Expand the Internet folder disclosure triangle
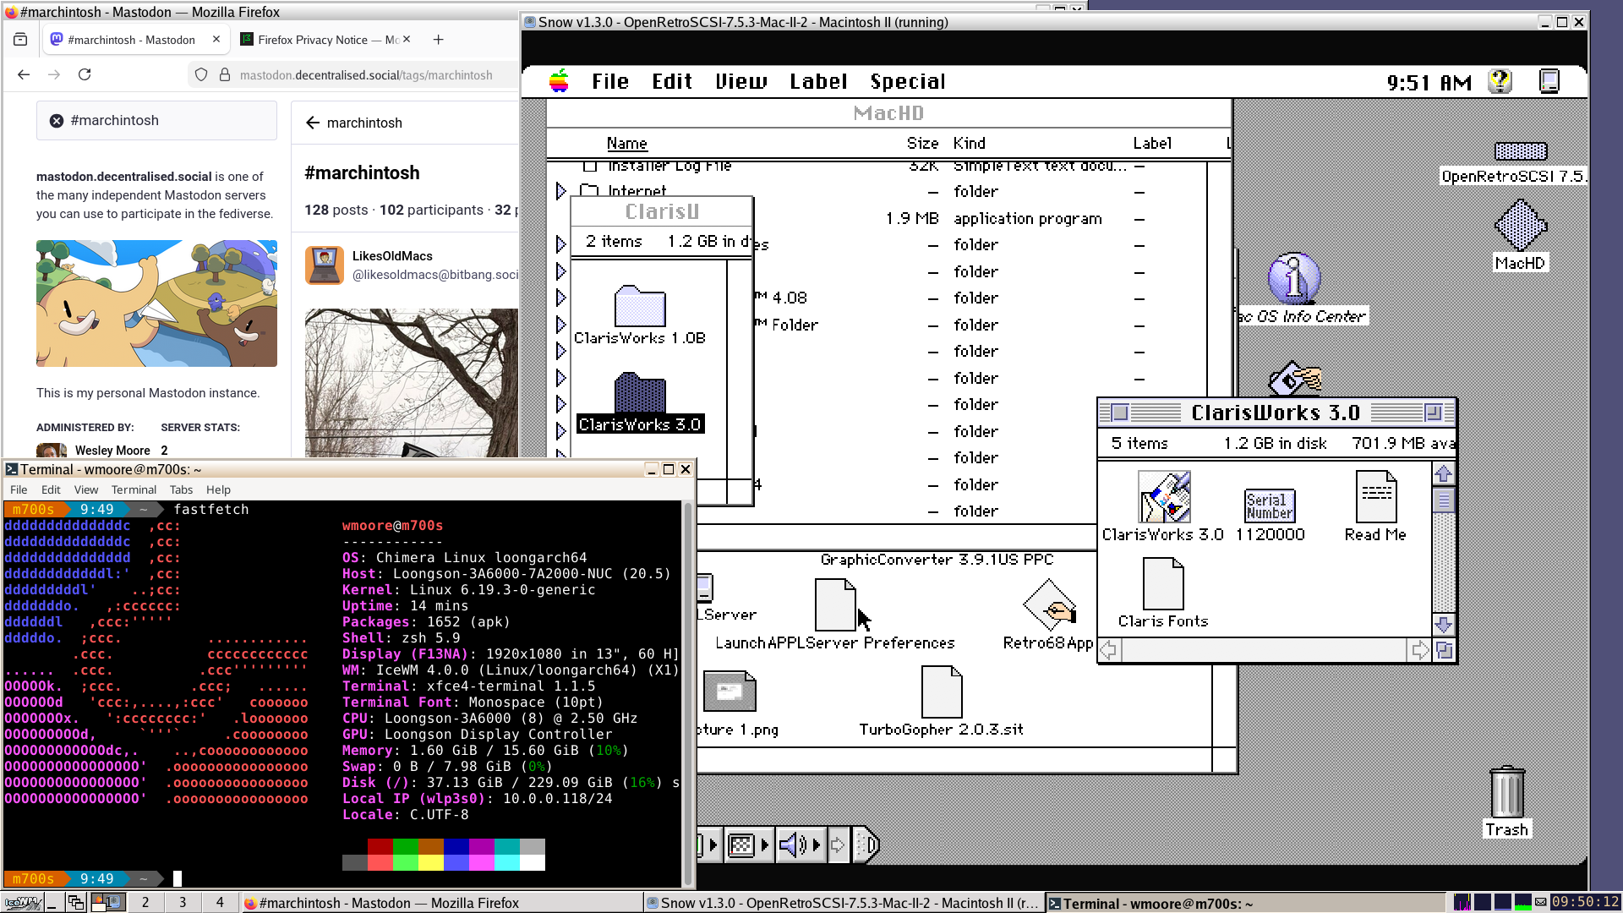1623x913 pixels. point(560,192)
